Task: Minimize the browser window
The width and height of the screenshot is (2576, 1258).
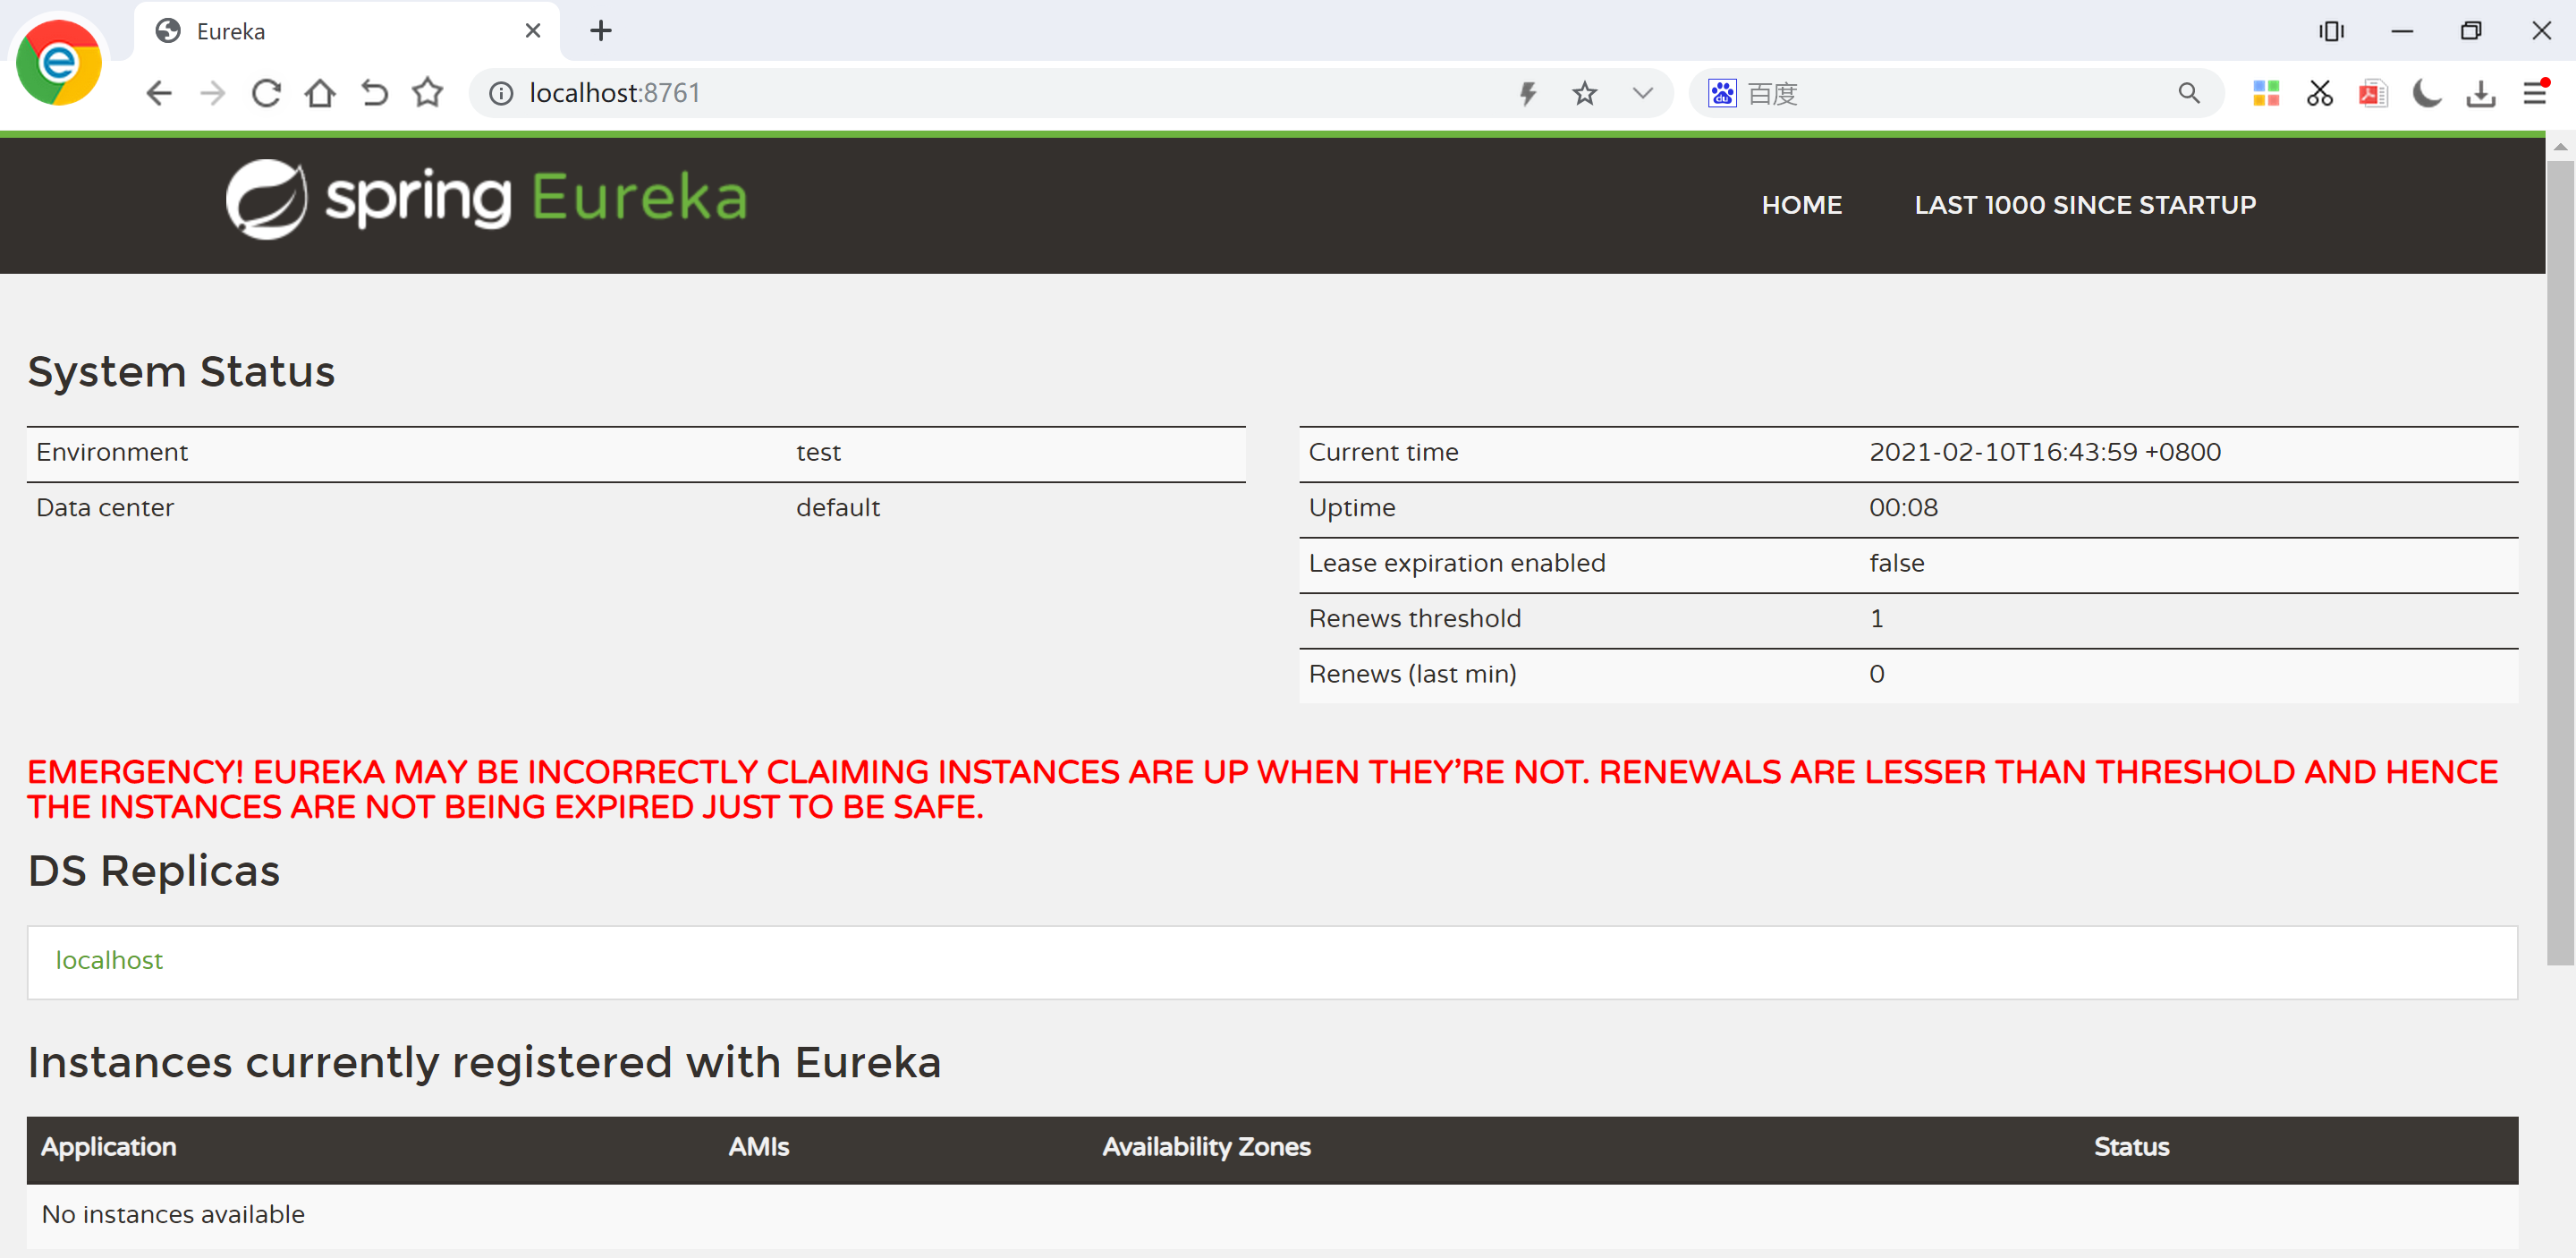Action: [2402, 31]
